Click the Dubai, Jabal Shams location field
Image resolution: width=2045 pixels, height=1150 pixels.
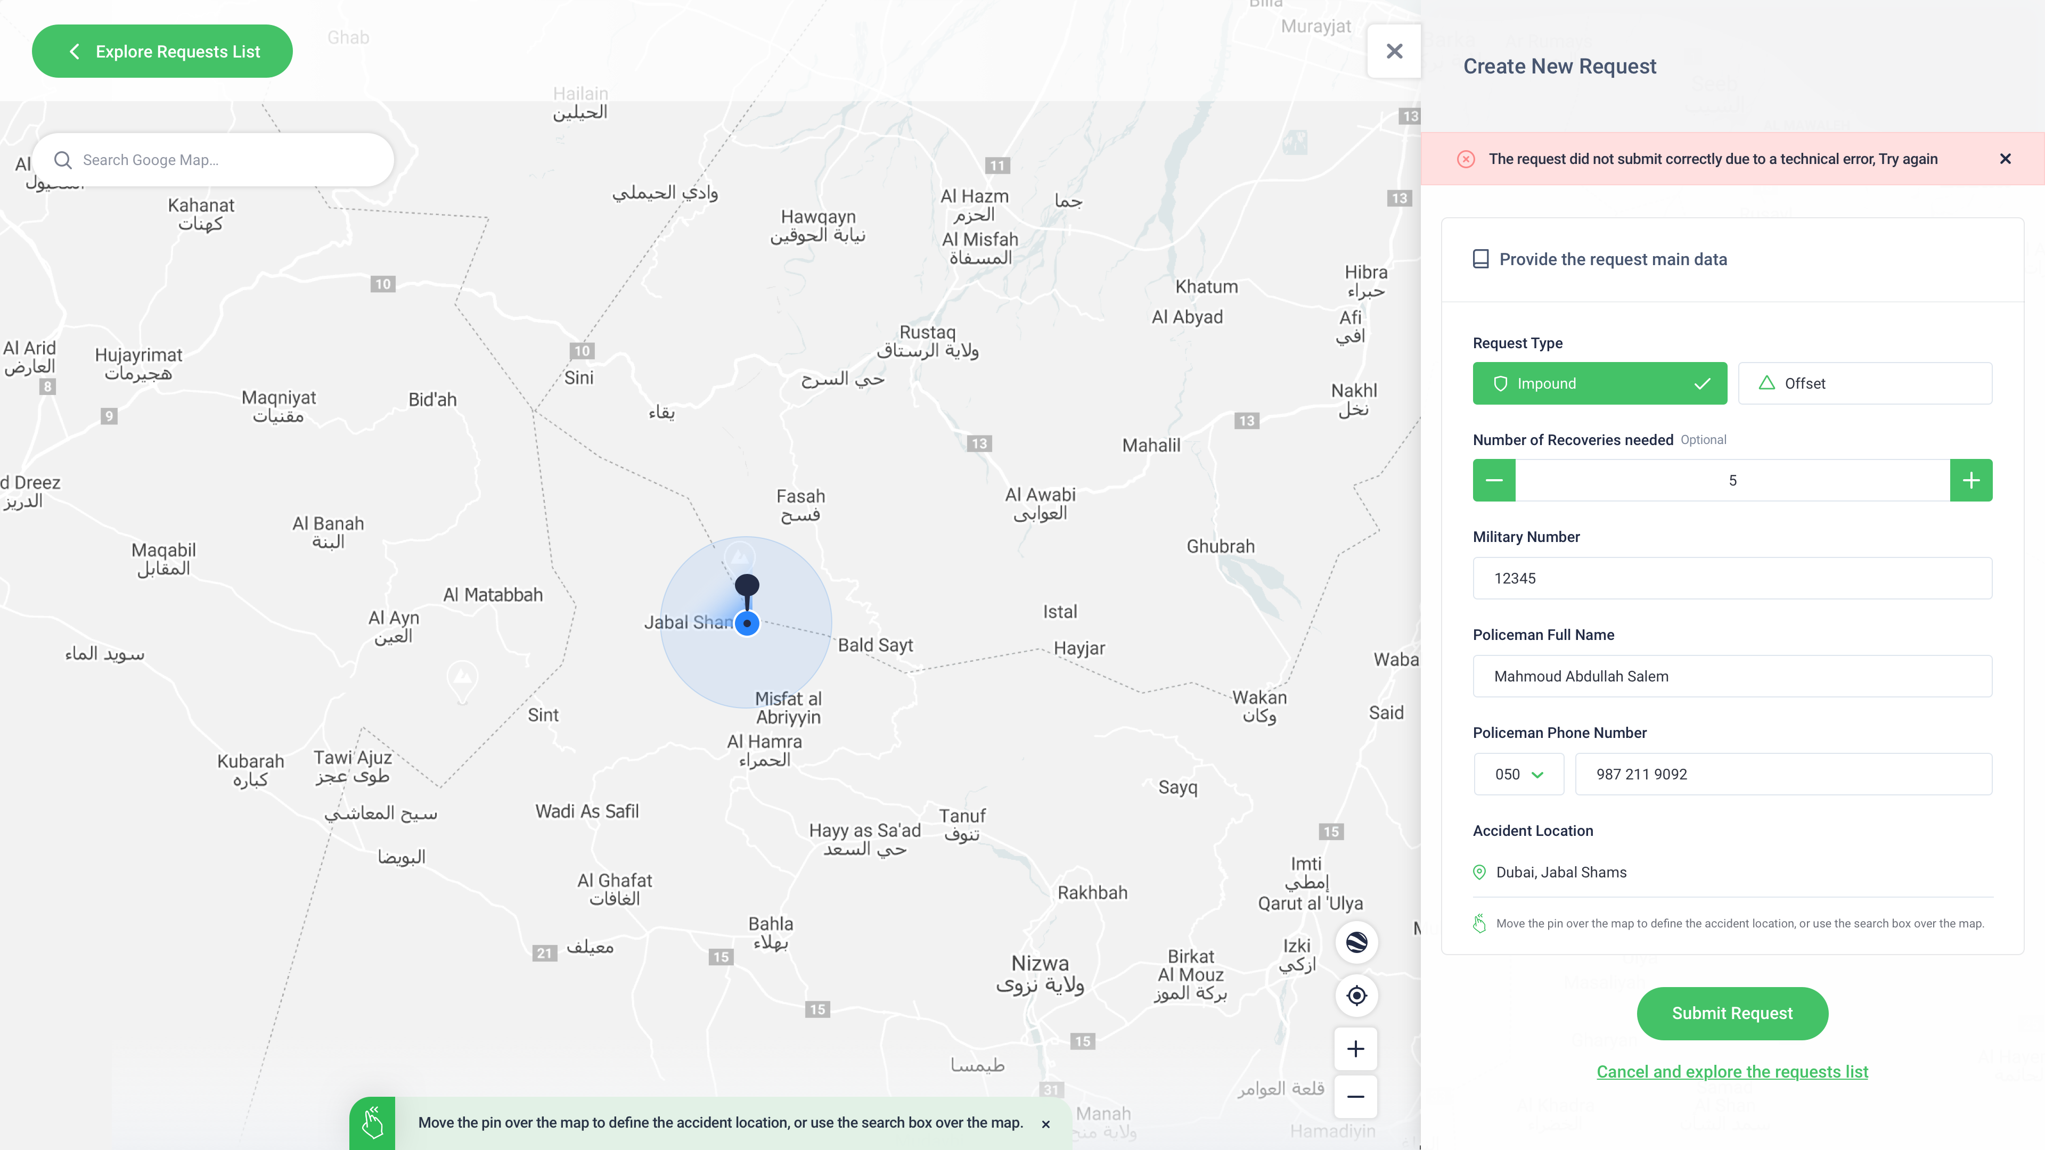pyautogui.click(x=1732, y=872)
